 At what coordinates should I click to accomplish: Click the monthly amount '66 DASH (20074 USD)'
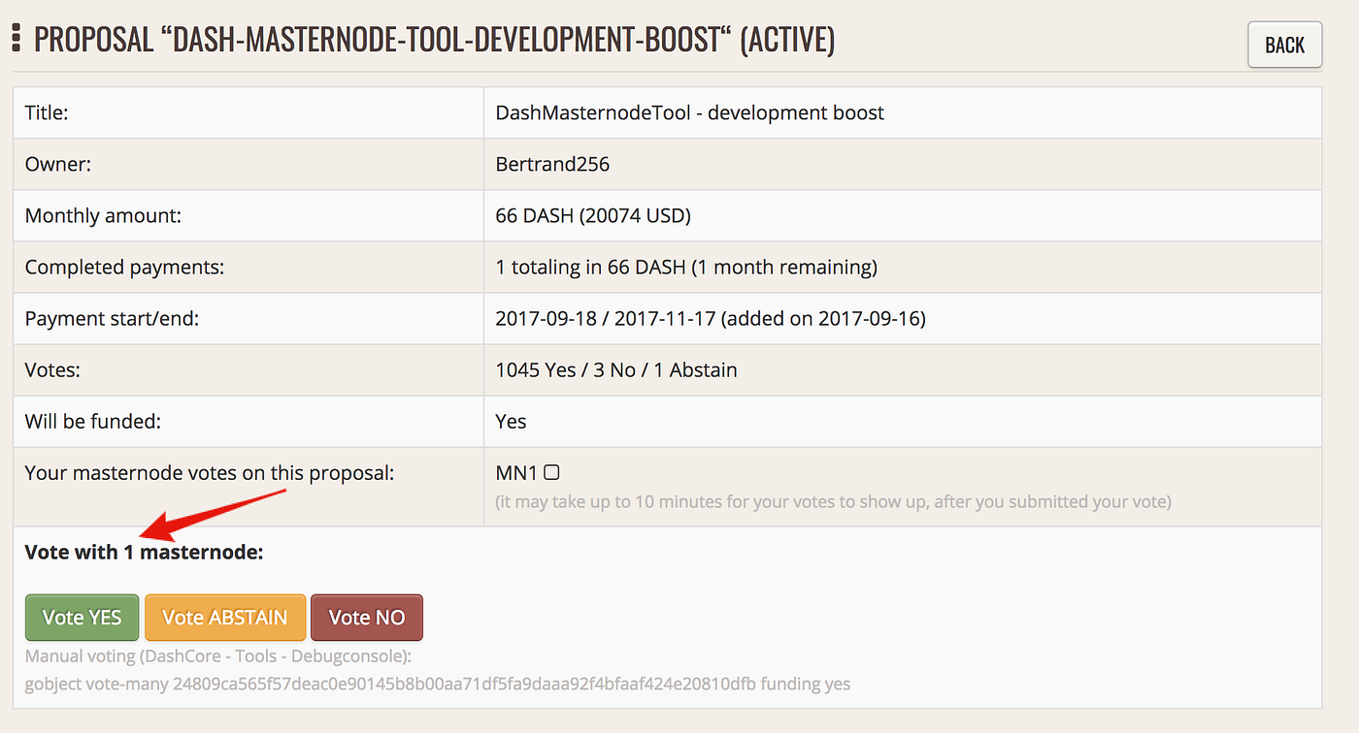pyautogui.click(x=593, y=215)
